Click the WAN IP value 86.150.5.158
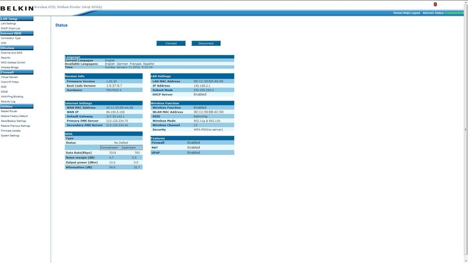Viewport: 468px width, 263px height. coord(116,112)
